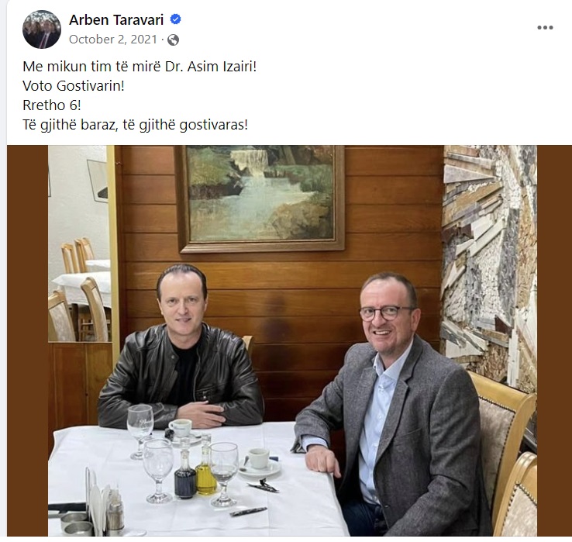Open the photo at the waterfall painting

[x=261, y=199]
